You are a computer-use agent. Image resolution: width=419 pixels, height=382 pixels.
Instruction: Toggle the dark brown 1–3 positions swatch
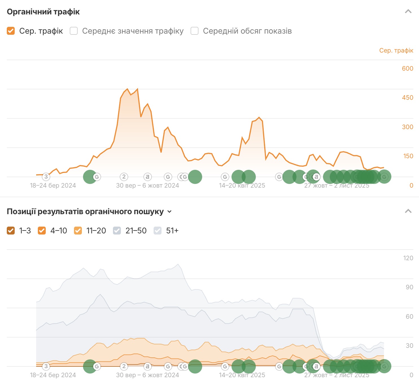coord(11,231)
